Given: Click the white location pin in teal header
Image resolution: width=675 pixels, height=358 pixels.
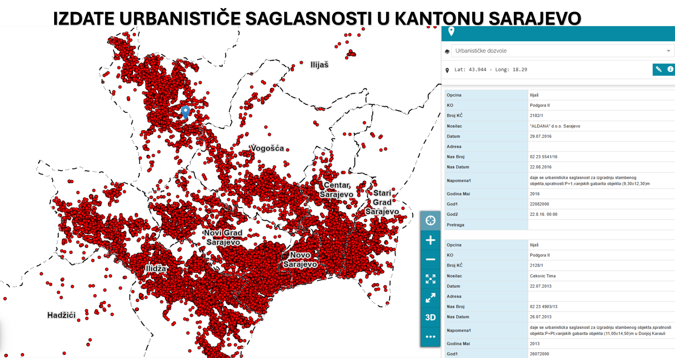Looking at the screenshot, I should (451, 32).
